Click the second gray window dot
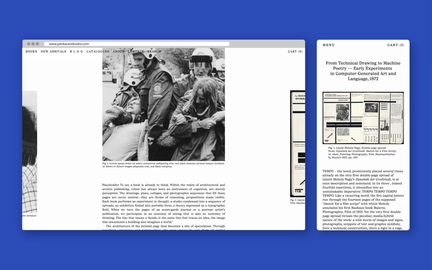 click(33, 44)
